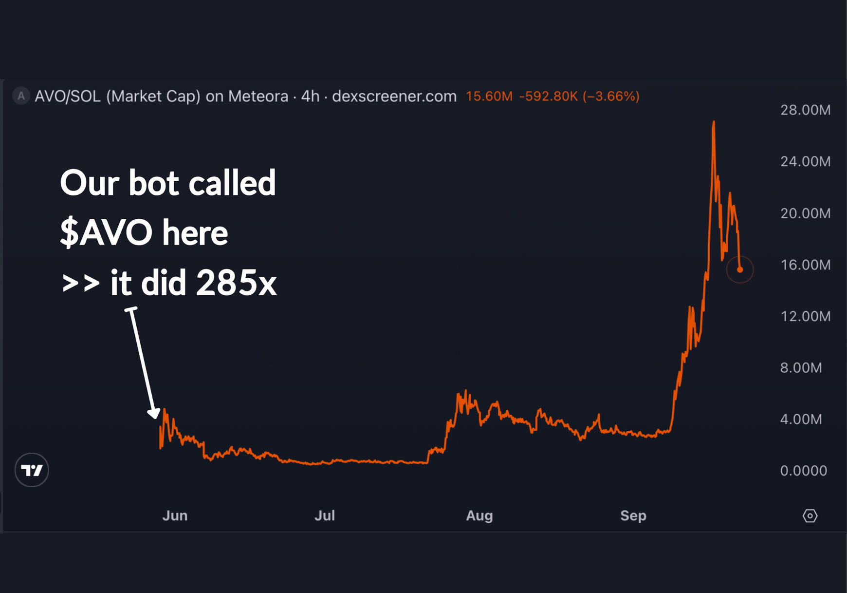The height and width of the screenshot is (593, 847).
Task: Select the Sep label on time axis
Action: click(x=633, y=516)
